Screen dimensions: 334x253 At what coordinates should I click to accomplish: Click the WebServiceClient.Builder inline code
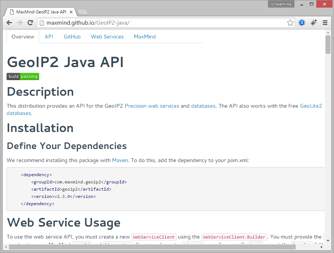(234, 237)
